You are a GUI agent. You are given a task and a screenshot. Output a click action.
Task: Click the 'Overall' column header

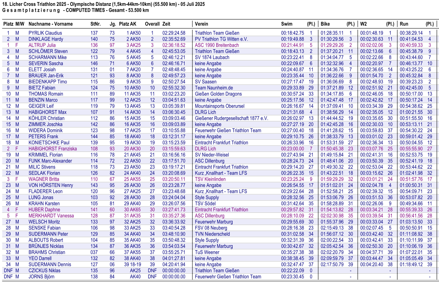tap(152, 24)
